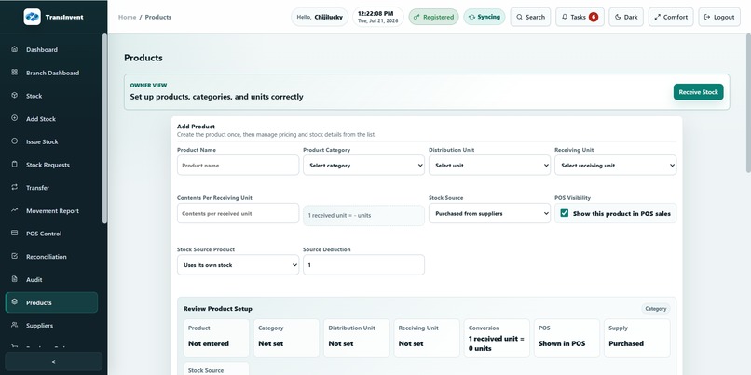
Task: Click the Receive Stock button
Action: click(698, 92)
